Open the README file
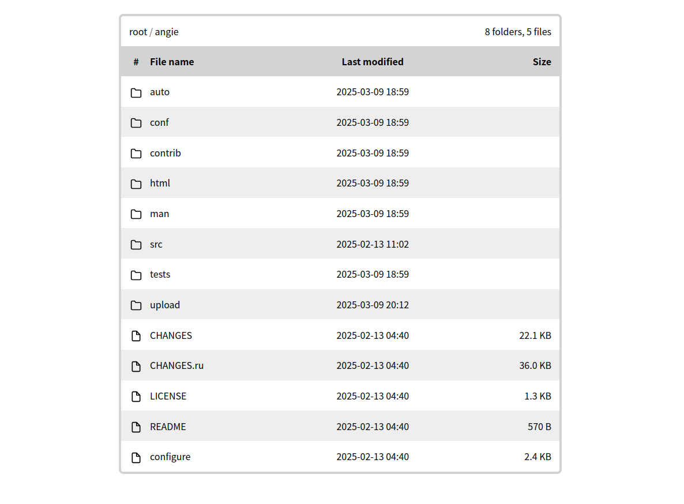This screenshot has width=684, height=504. click(168, 427)
